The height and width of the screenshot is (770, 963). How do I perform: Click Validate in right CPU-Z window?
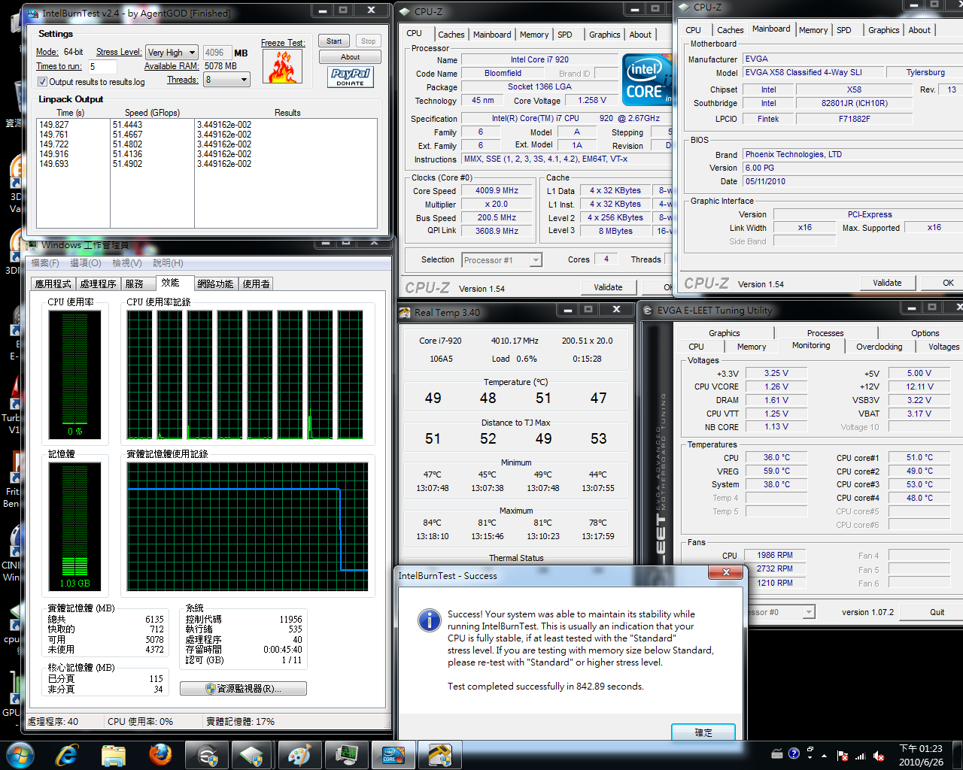(887, 283)
